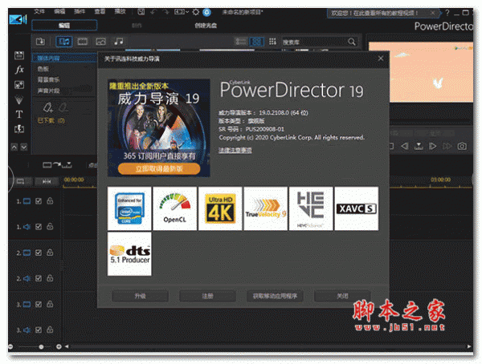This screenshot has width=482, height=364.
Task: Click the snapshot camera icon in preview
Action: coord(462,147)
